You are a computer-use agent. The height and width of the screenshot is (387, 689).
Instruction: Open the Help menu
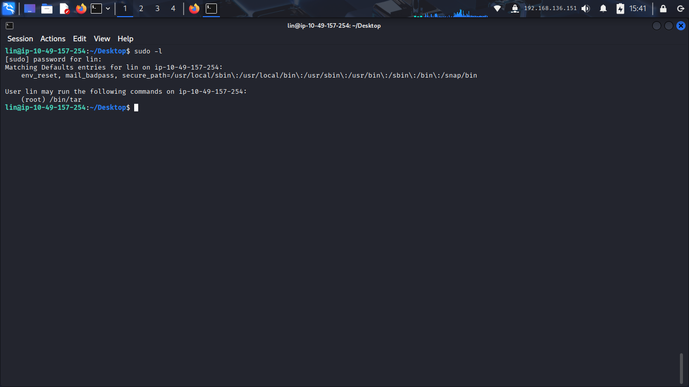[x=126, y=39]
